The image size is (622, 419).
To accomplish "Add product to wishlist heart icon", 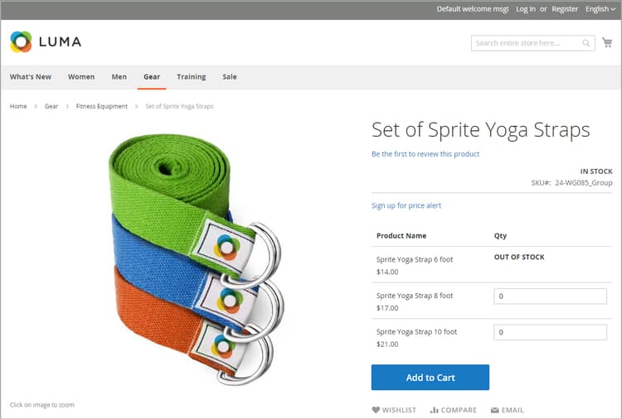I will 376,410.
